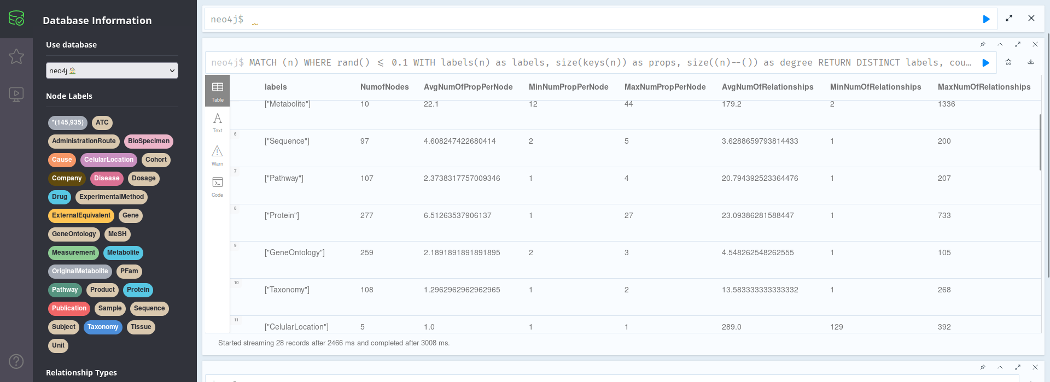Open the Favorites star sidebar icon
This screenshot has height=382, width=1050.
pos(16,56)
